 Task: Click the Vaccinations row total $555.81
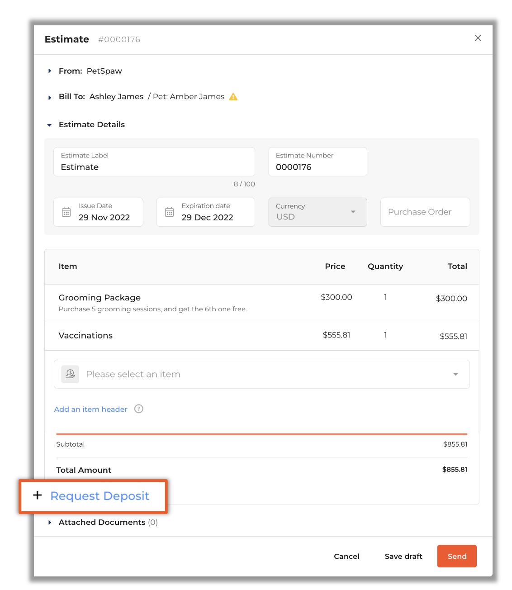click(x=453, y=336)
